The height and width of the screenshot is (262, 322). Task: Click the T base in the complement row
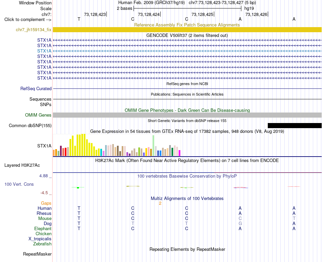tap(79, 19)
